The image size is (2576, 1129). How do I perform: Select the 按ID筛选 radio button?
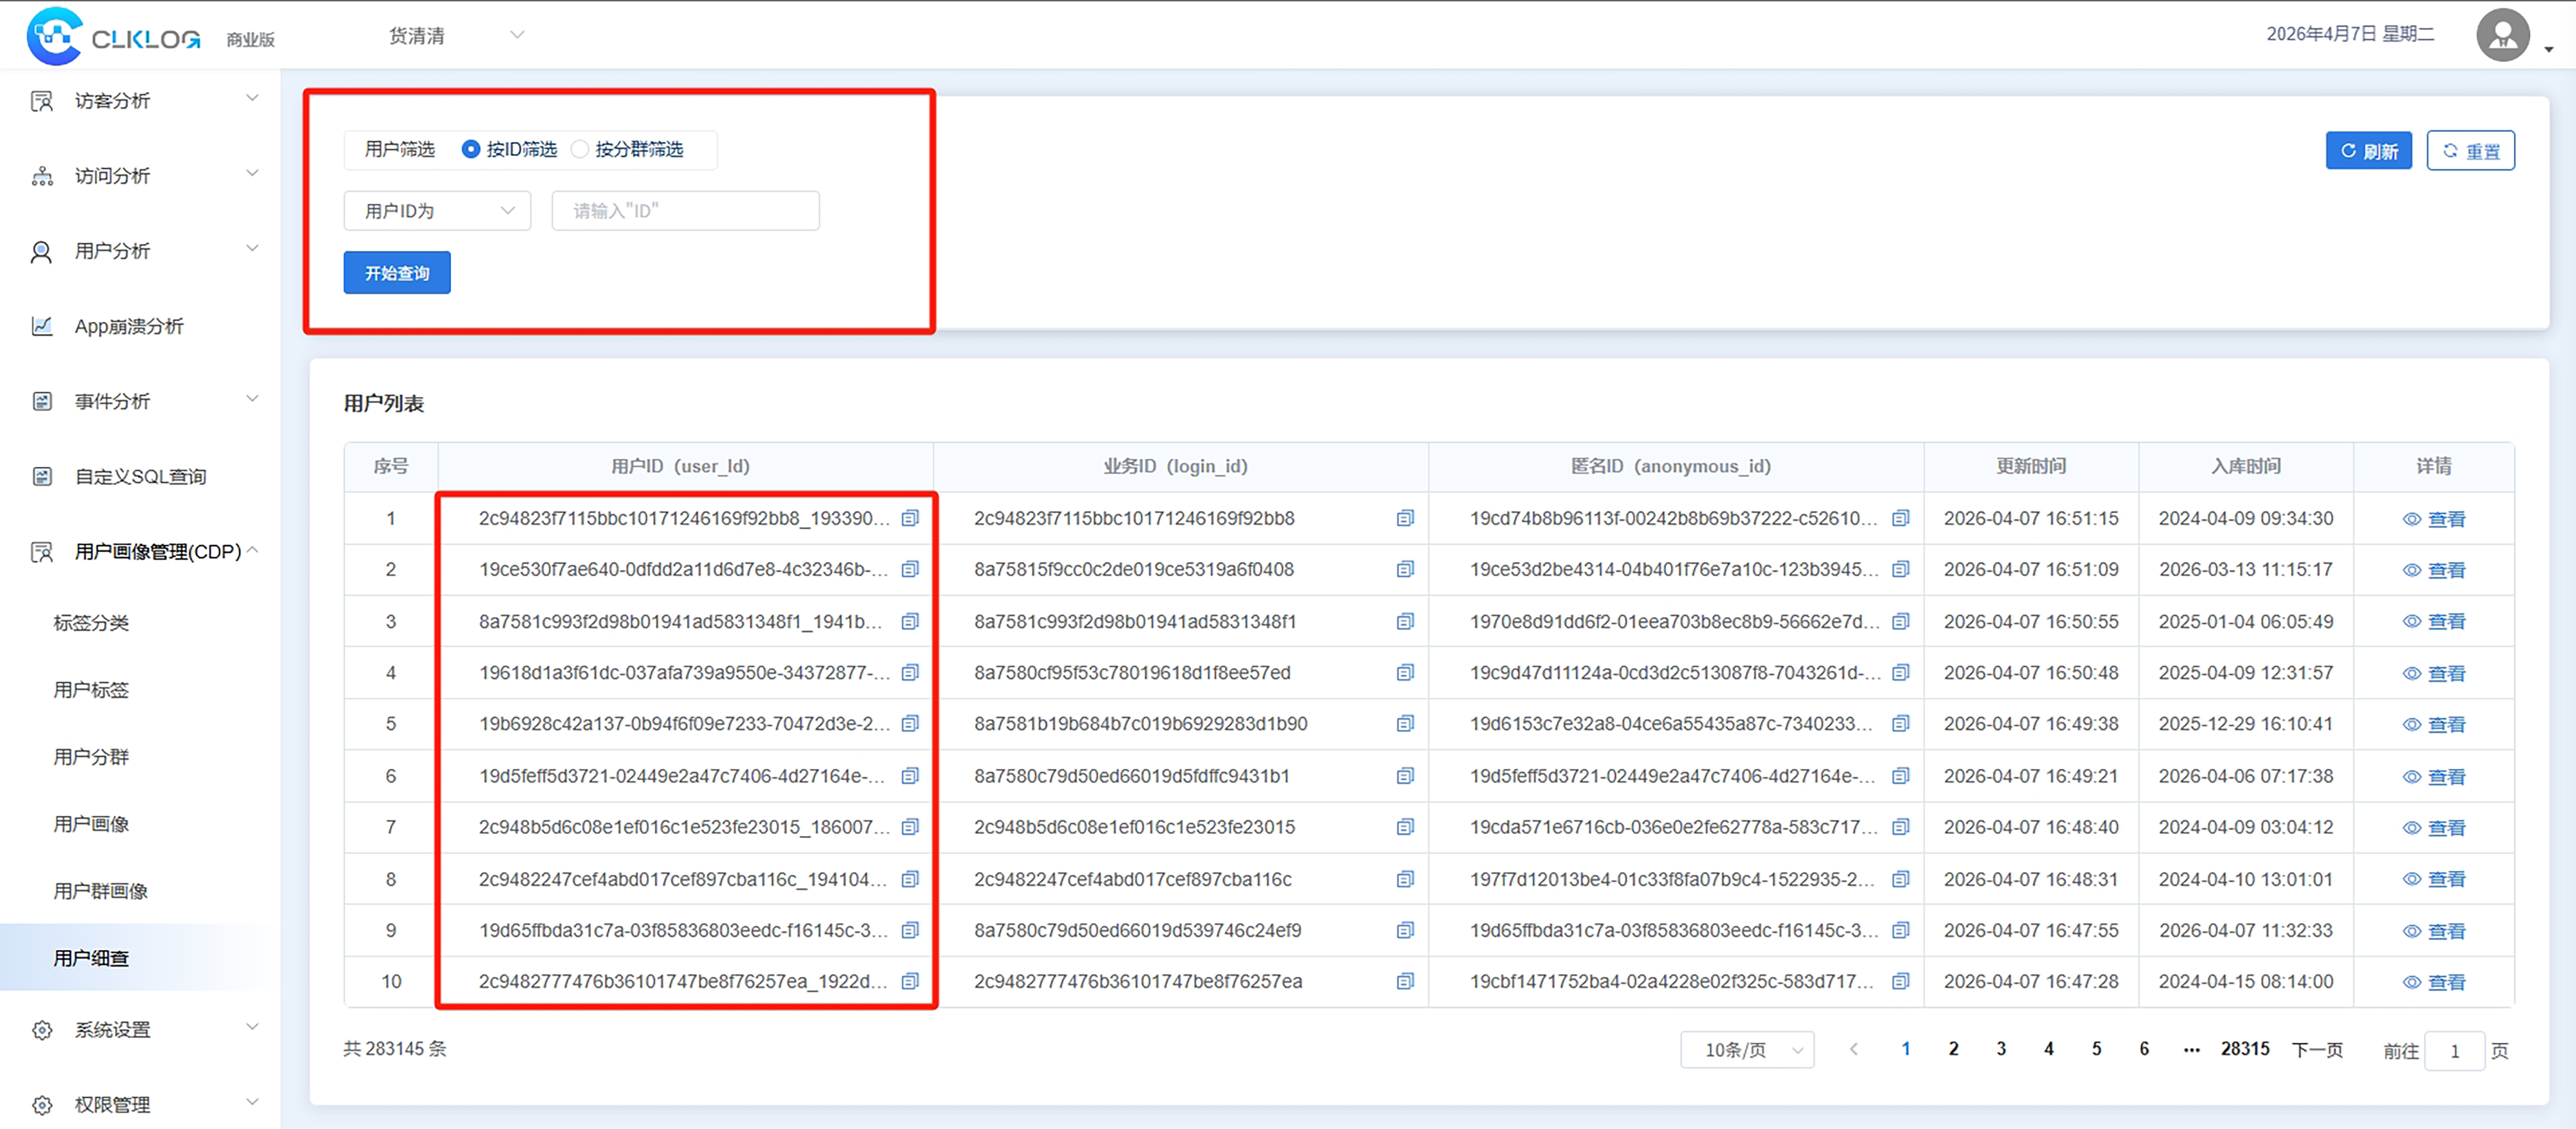coord(471,149)
